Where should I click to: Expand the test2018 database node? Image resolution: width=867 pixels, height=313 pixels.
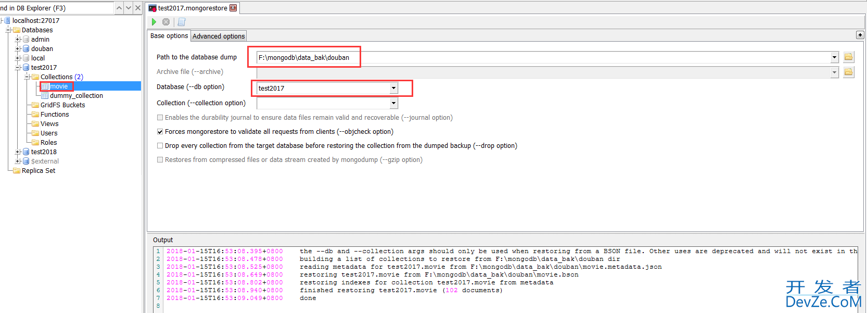[18, 152]
